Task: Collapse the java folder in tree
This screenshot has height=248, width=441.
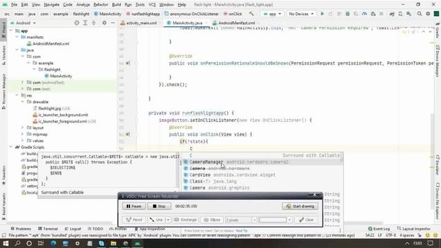Action: point(17,50)
